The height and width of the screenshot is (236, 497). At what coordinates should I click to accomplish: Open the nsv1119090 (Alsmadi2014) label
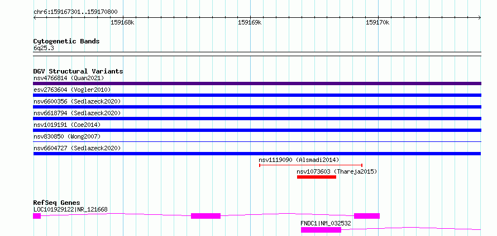[x=299, y=160]
